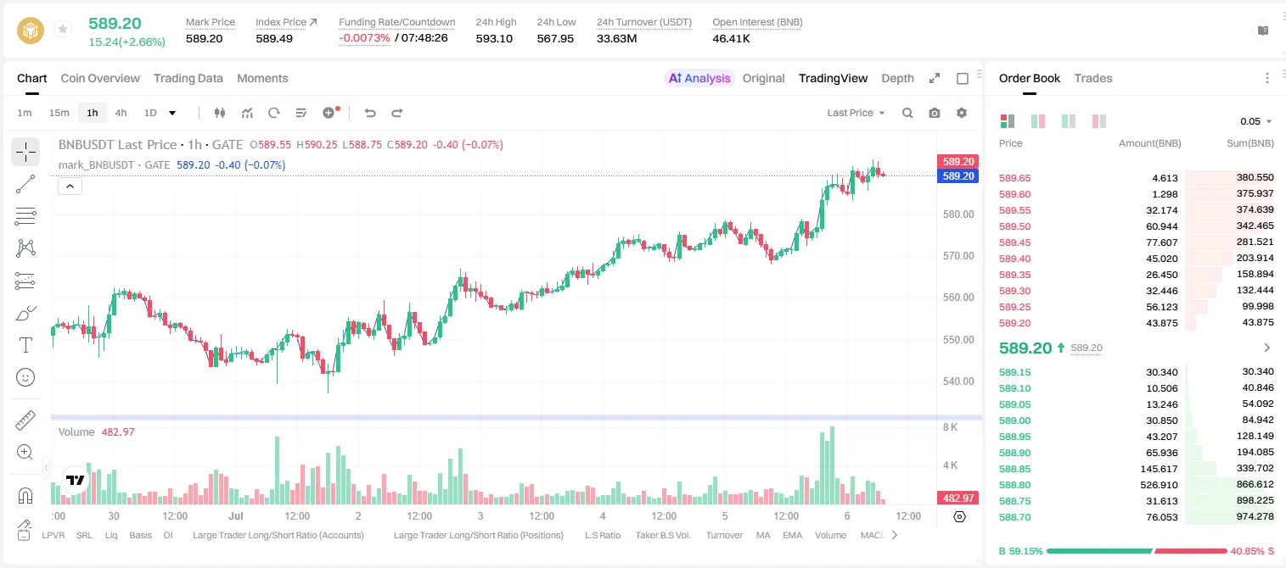Open the 0.05 price grouping dropdown
This screenshot has width=1286, height=568.
coord(1256,121)
